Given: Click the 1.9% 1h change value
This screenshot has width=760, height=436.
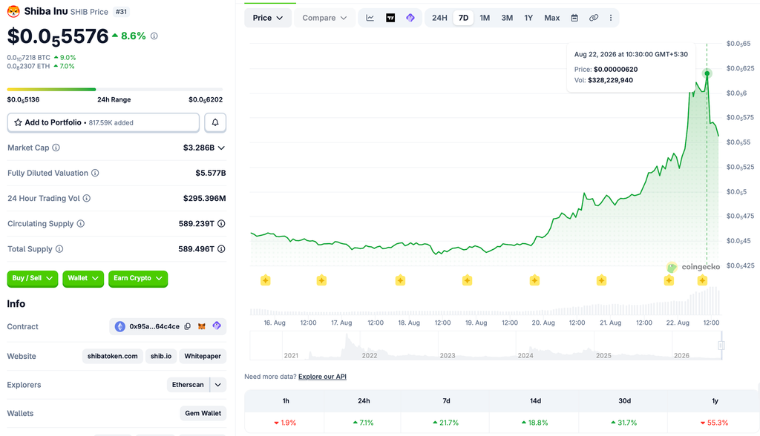Looking at the screenshot, I should (x=285, y=423).
